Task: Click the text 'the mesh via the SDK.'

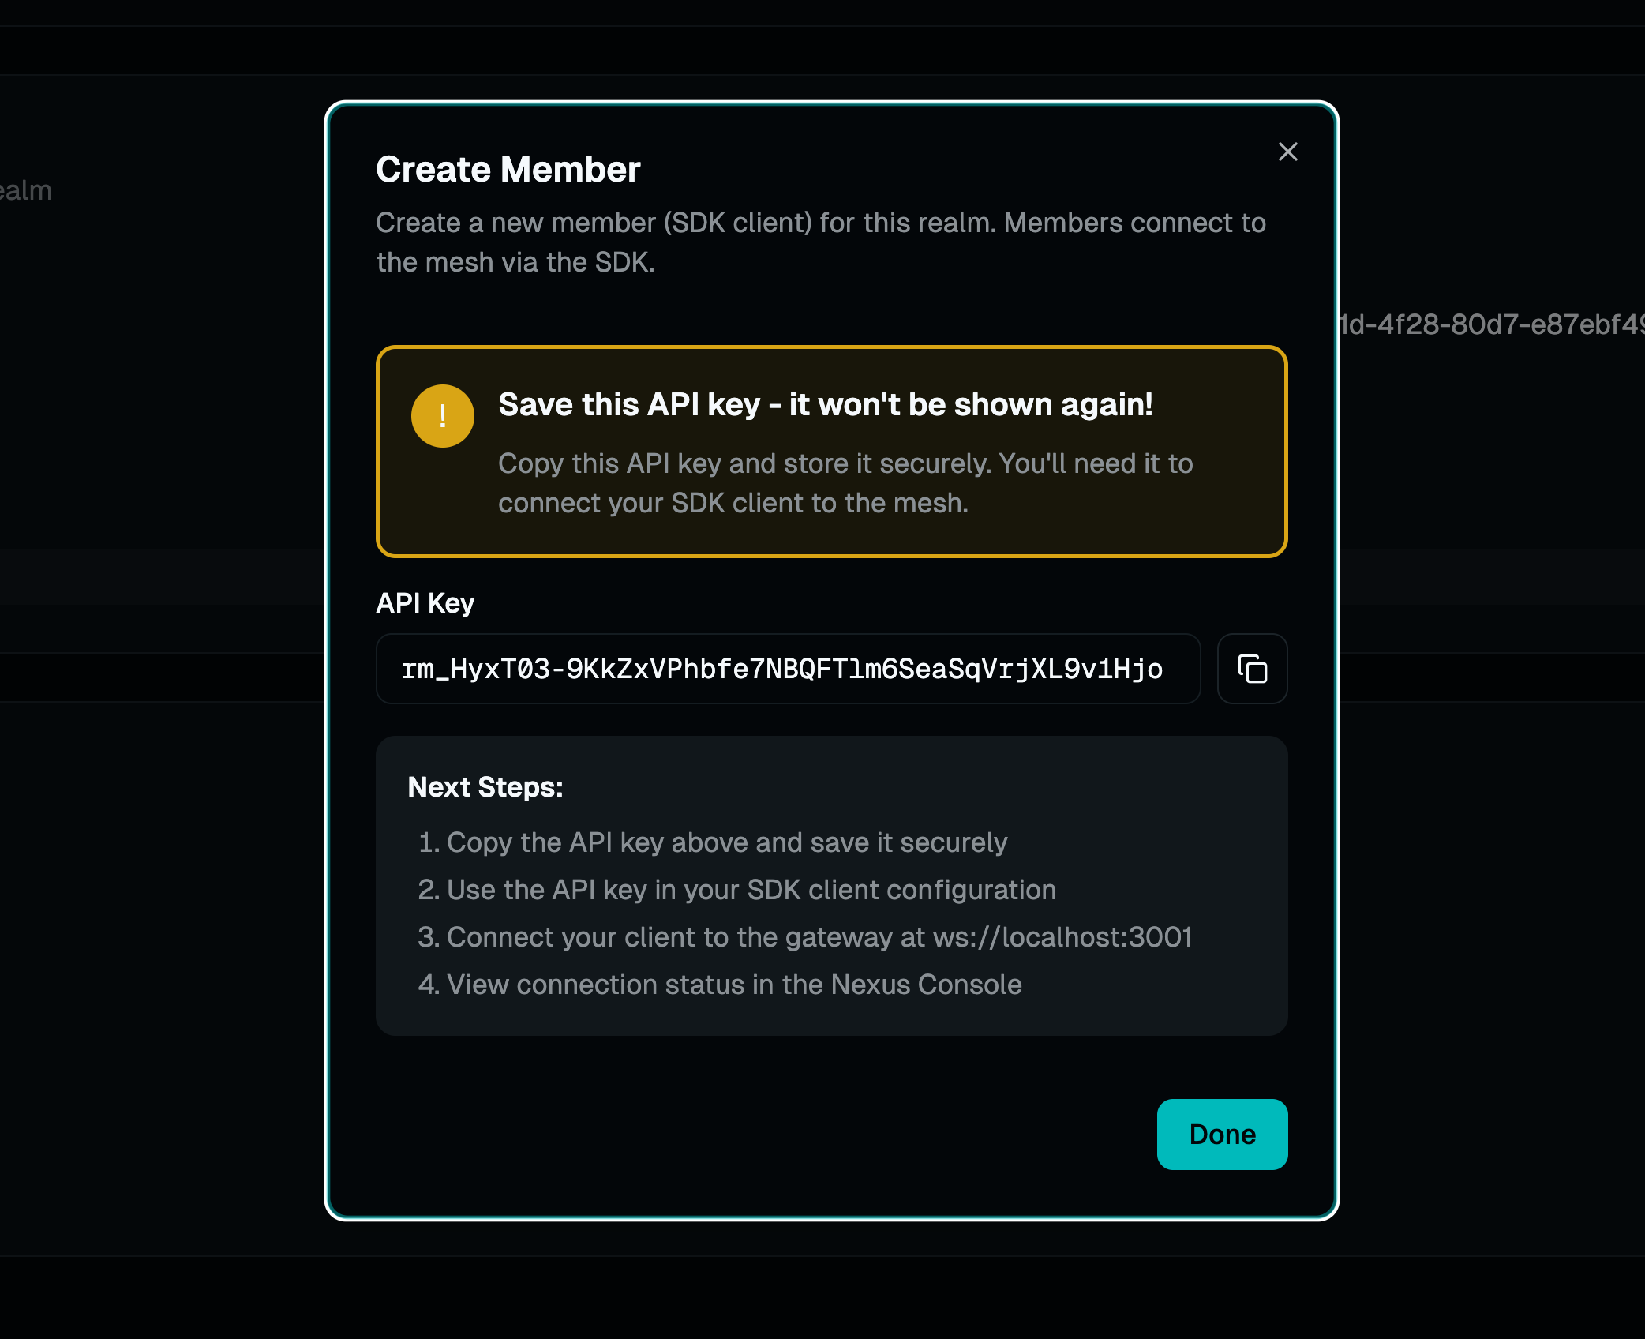Action: tap(515, 263)
